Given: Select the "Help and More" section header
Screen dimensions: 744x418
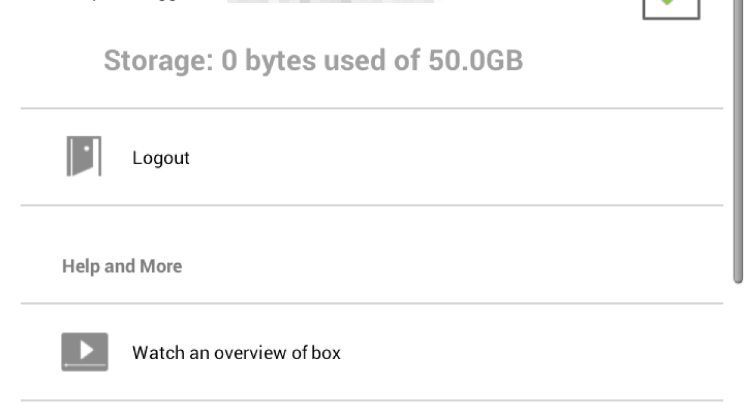Looking at the screenshot, I should [122, 266].
